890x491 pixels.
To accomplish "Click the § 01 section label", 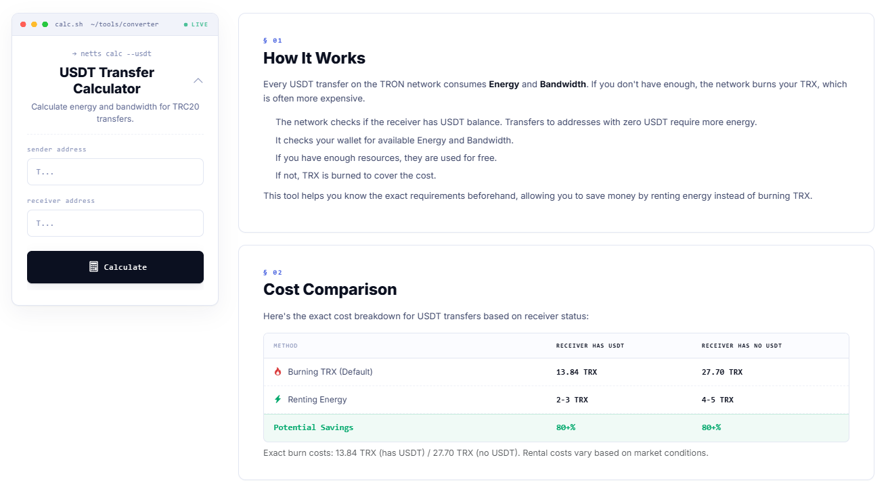I will tap(272, 41).
